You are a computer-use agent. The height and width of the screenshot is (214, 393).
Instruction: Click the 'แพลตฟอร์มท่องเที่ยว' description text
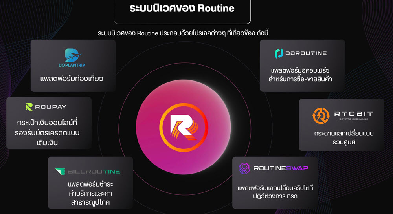[72, 79]
